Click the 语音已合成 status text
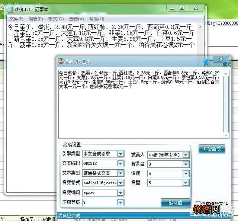This screenshot has height=221, width=238. click(69, 215)
